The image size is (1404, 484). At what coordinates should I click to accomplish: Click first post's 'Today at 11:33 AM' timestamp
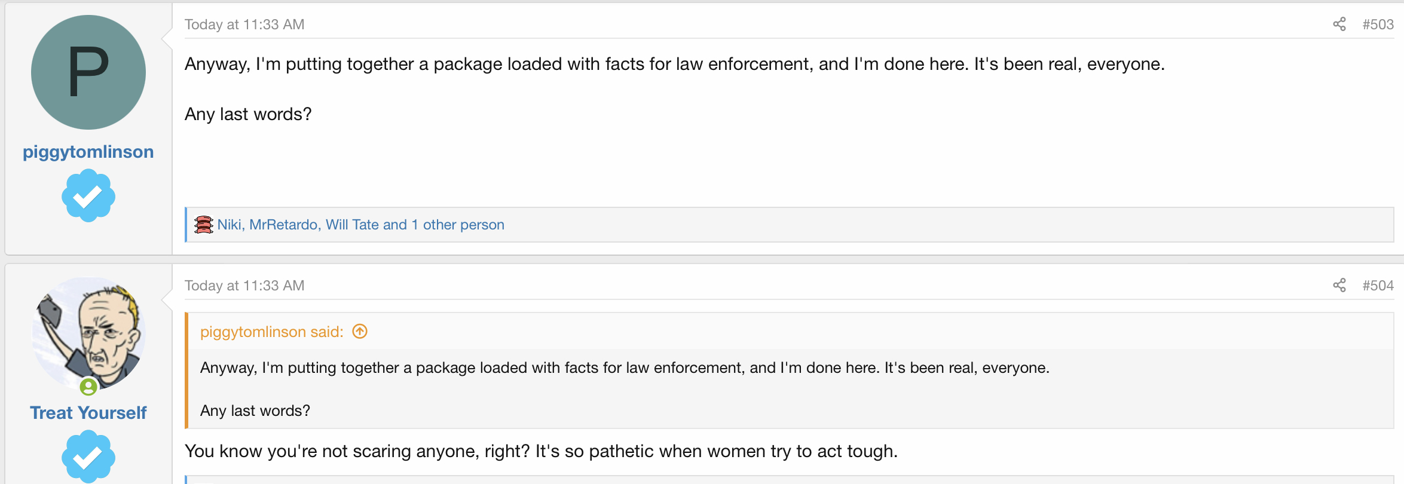(244, 24)
